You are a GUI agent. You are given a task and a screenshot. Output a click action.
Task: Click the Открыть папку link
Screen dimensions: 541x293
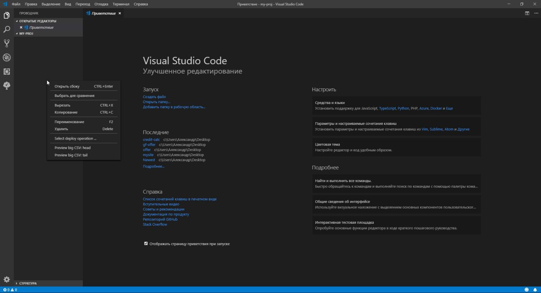coord(156,102)
